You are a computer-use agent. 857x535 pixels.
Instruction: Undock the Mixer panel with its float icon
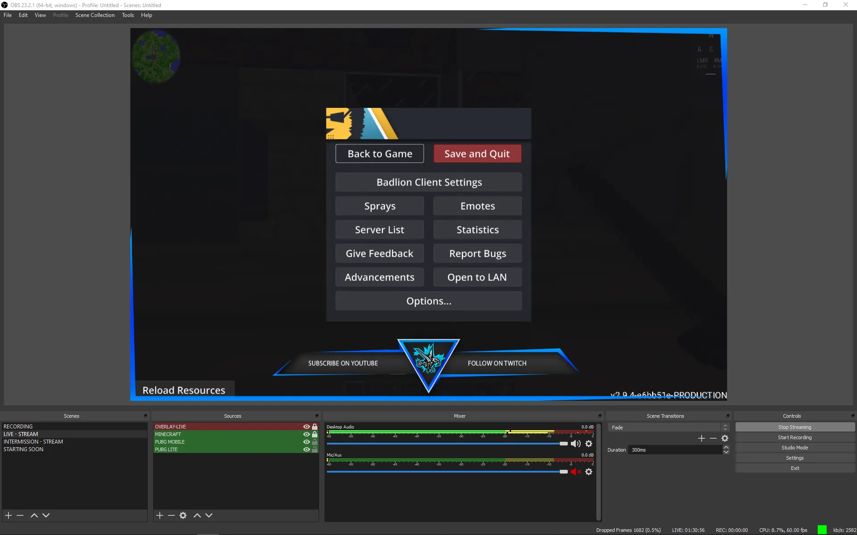point(600,416)
